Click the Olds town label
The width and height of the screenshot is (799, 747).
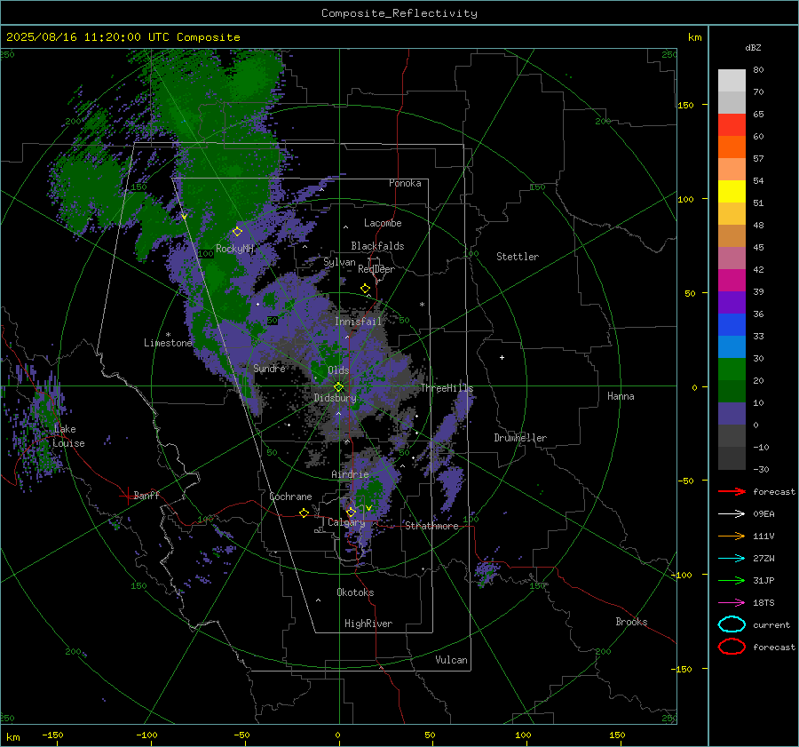338,370
